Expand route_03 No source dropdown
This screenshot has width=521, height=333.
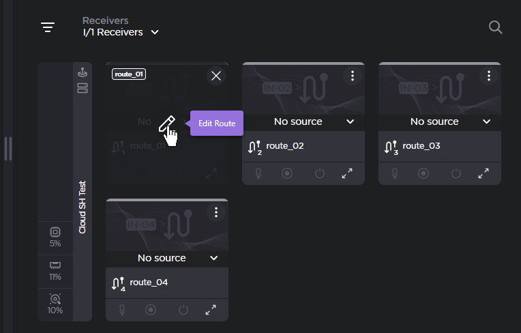pyautogui.click(x=486, y=121)
